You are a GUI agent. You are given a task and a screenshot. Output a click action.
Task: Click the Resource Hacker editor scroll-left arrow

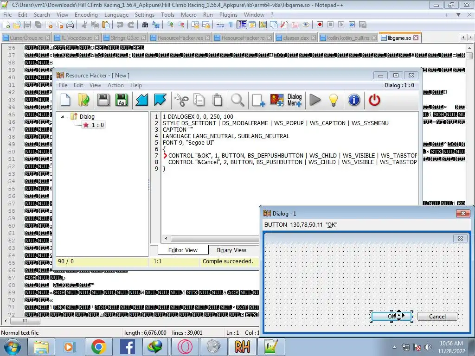[x=166, y=239]
